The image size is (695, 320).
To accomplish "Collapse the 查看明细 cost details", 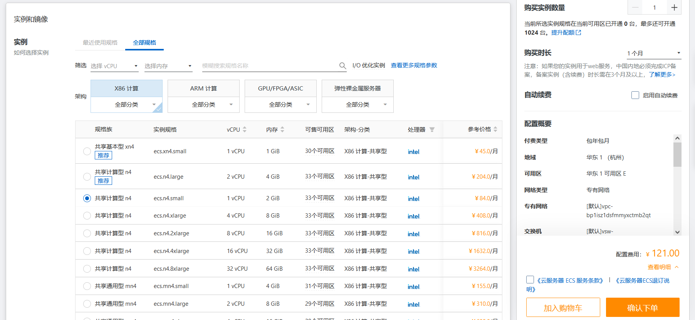I will pyautogui.click(x=663, y=267).
